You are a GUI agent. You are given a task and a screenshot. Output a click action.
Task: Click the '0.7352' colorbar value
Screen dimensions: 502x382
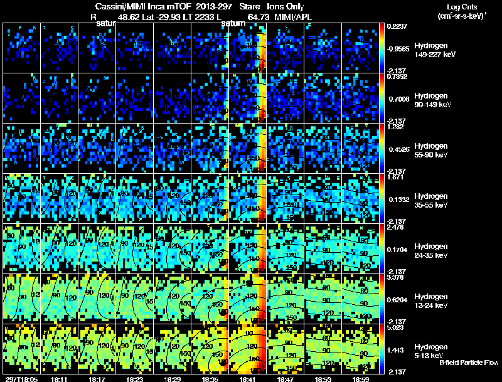[397, 76]
